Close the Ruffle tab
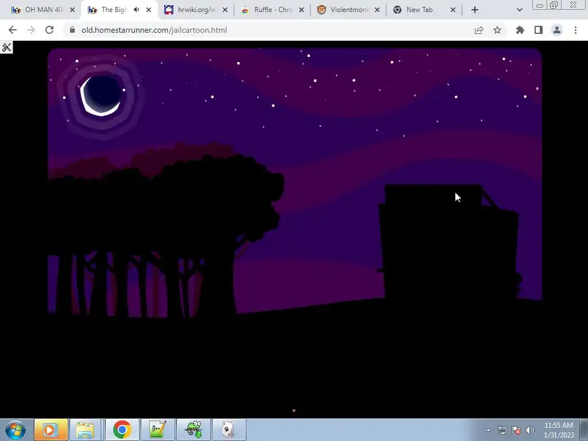 (301, 10)
